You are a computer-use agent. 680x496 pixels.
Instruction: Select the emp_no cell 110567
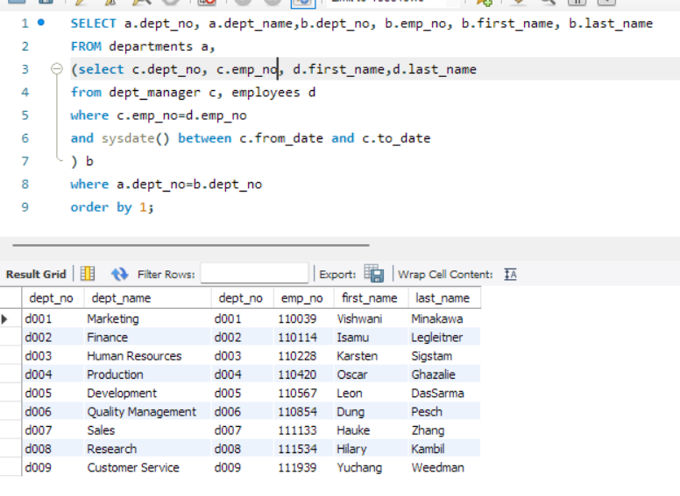tap(304, 393)
